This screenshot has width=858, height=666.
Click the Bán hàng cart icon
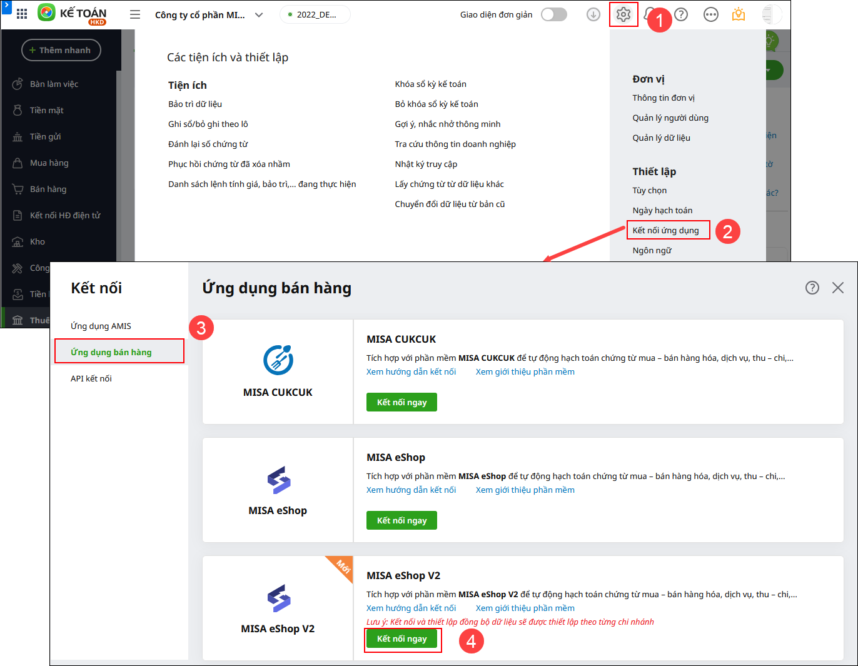click(x=18, y=189)
